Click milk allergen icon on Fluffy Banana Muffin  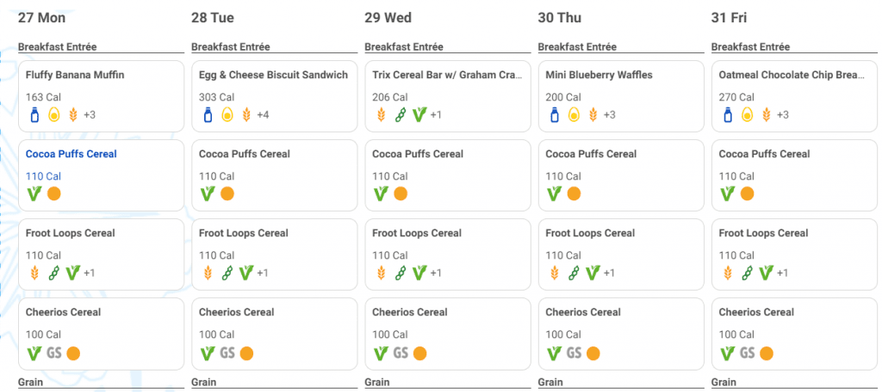tap(34, 115)
